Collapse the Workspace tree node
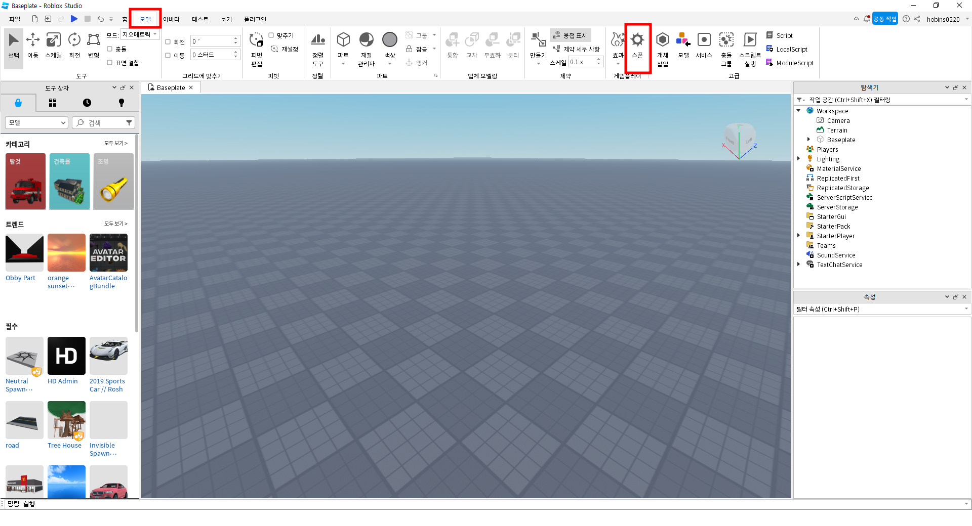 tap(799, 111)
